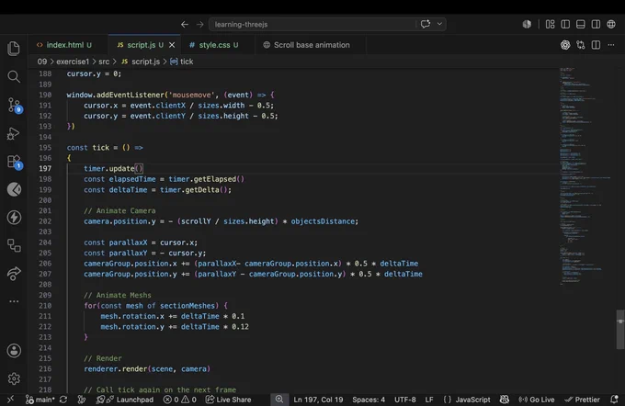625x406 pixels.
Task: Click '// Animate Camera' comment
Action: [119, 210]
